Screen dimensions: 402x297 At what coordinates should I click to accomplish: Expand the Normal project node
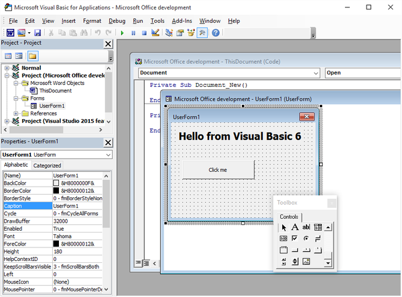coord(7,68)
